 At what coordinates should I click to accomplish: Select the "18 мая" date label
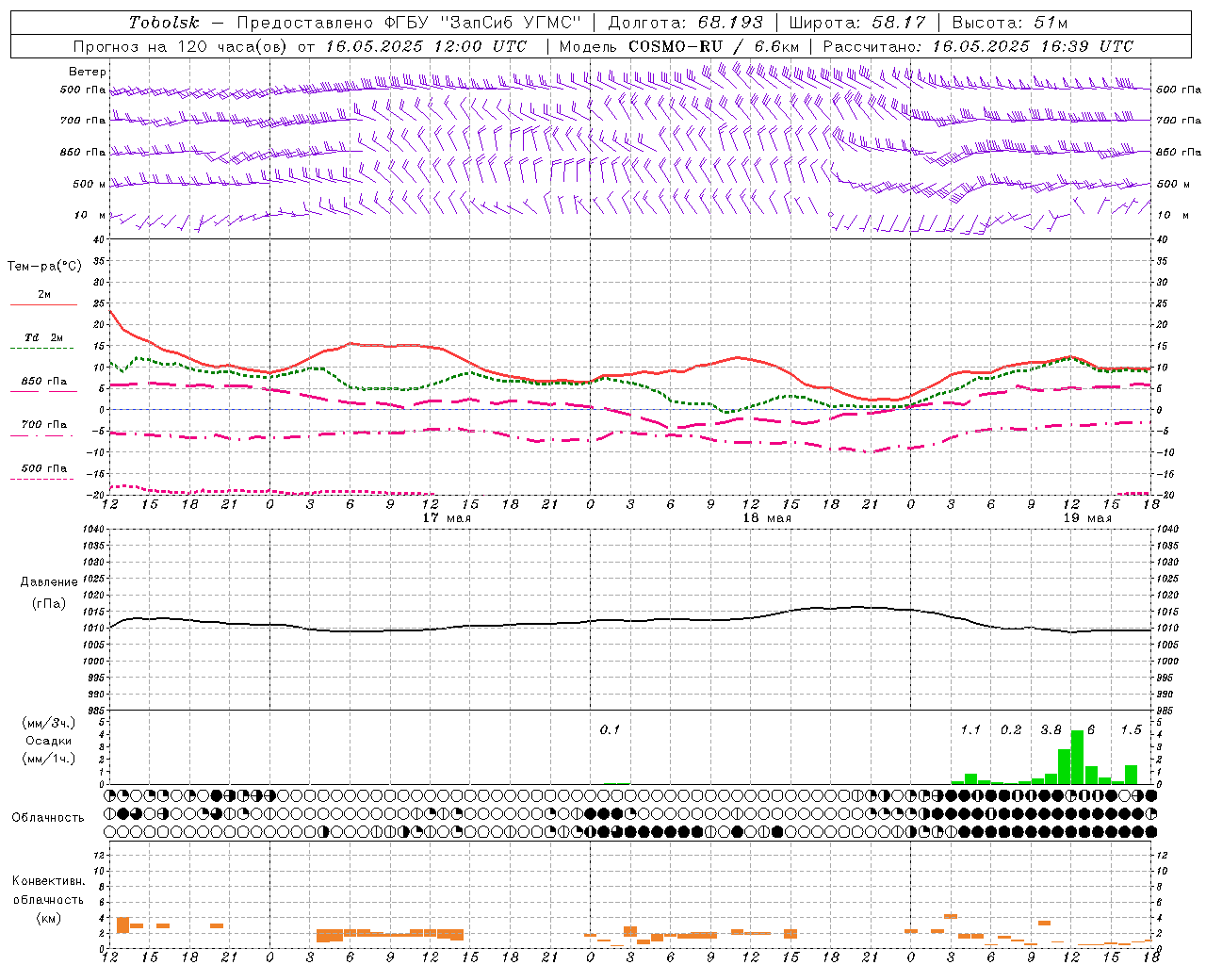(x=767, y=518)
